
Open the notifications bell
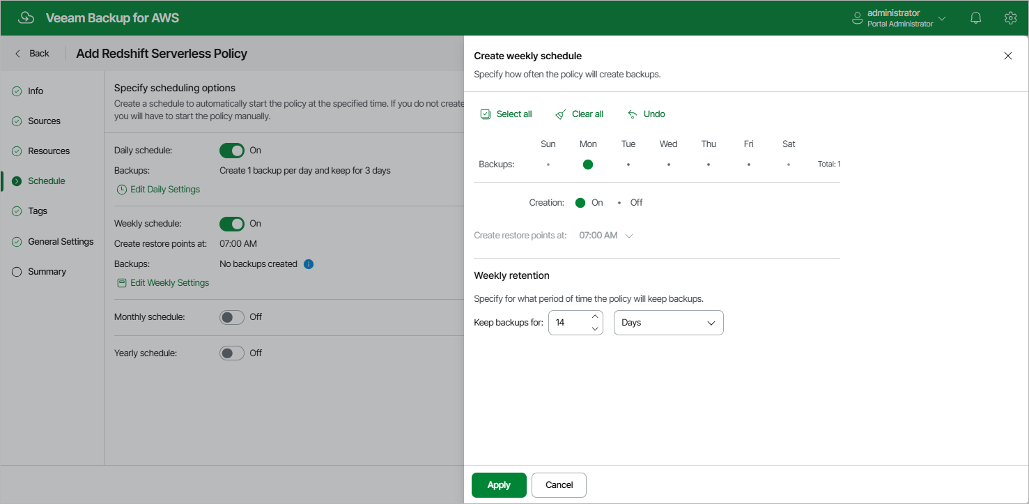point(976,18)
